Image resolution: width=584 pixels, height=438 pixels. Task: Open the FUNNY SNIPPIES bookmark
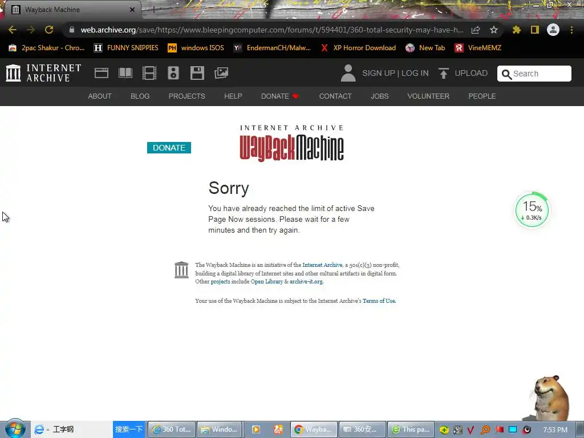point(126,48)
